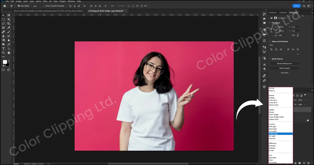
Task: Collapse the Transform section
Action: click(270, 23)
